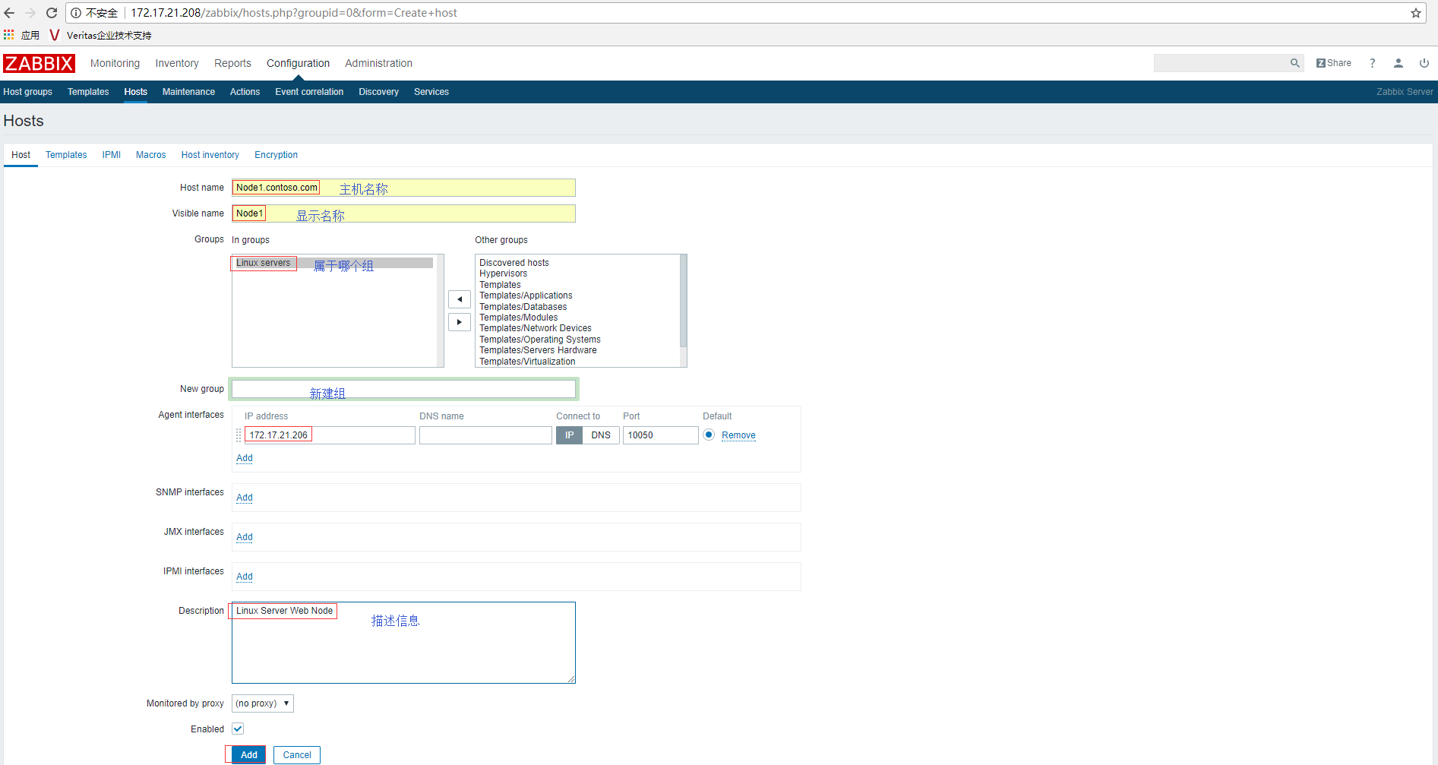Click the browser back arrow
The width and height of the screenshot is (1438, 765).
pos(9,13)
